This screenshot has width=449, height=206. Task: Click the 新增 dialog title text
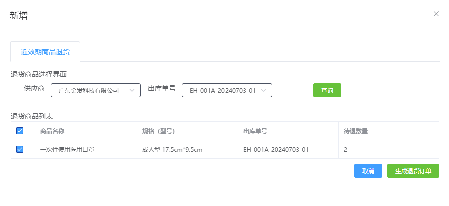19,16
